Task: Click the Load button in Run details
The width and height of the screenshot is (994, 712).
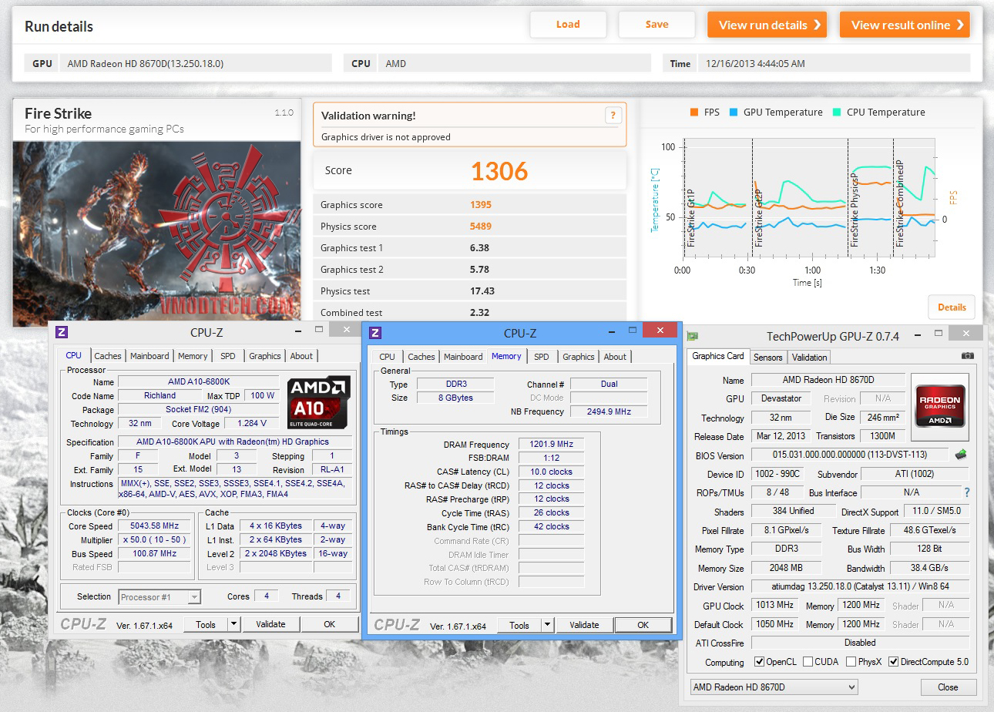Action: (568, 25)
